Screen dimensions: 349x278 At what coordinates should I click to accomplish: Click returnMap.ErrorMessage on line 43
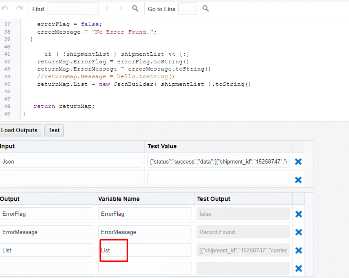pyautogui.click(x=77, y=69)
